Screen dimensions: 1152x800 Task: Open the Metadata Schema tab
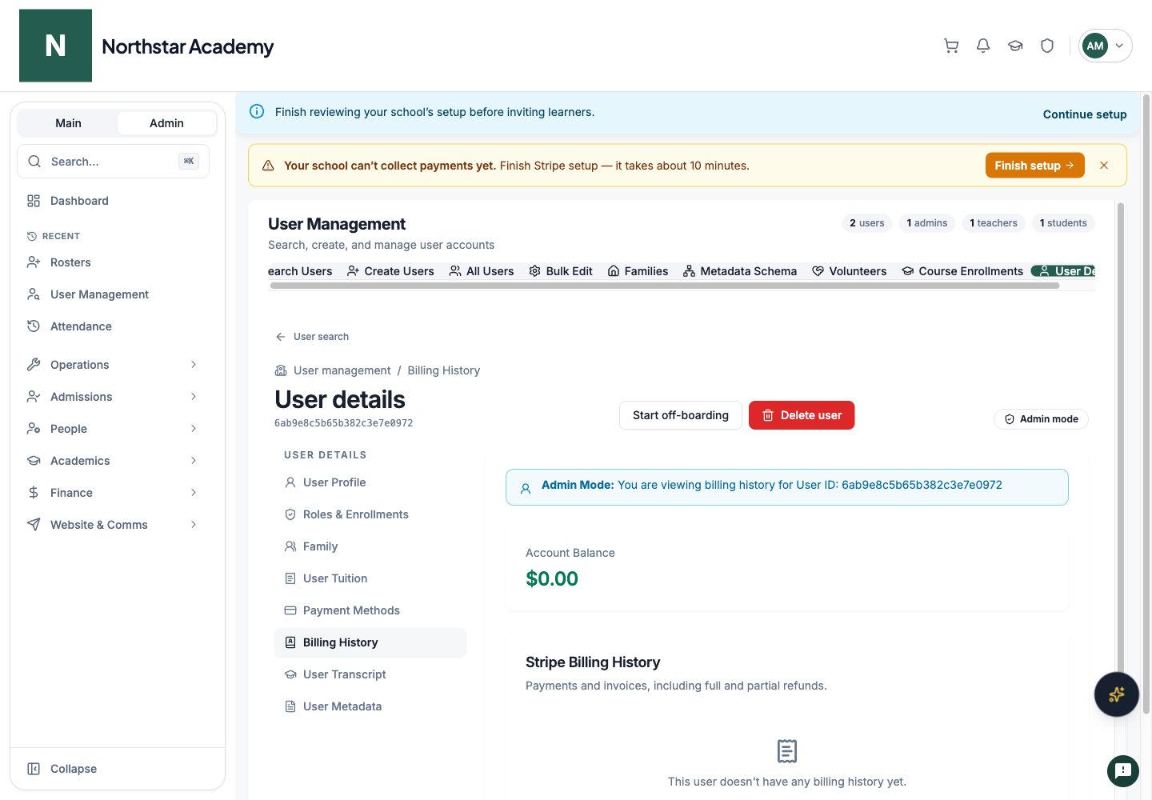tap(740, 271)
